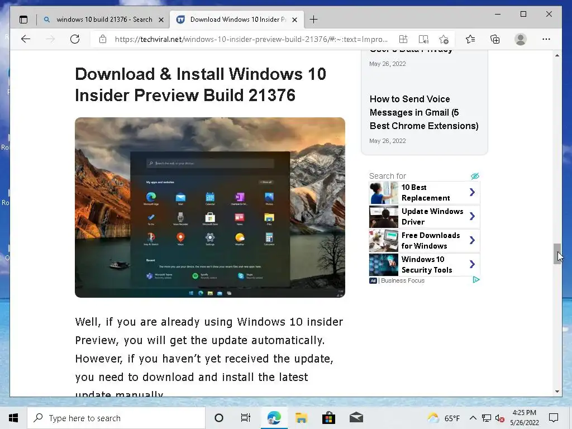Click the AdChoices triangle icon
Image resolution: width=572 pixels, height=429 pixels.
(x=476, y=280)
